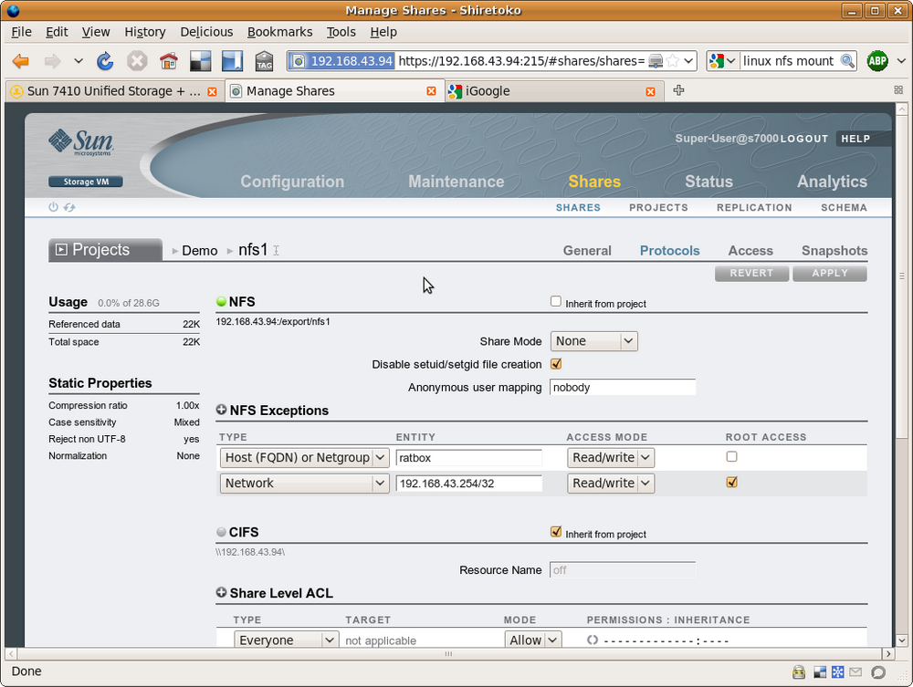
Task: Open a new tab with the plus icon
Action: coord(678,90)
